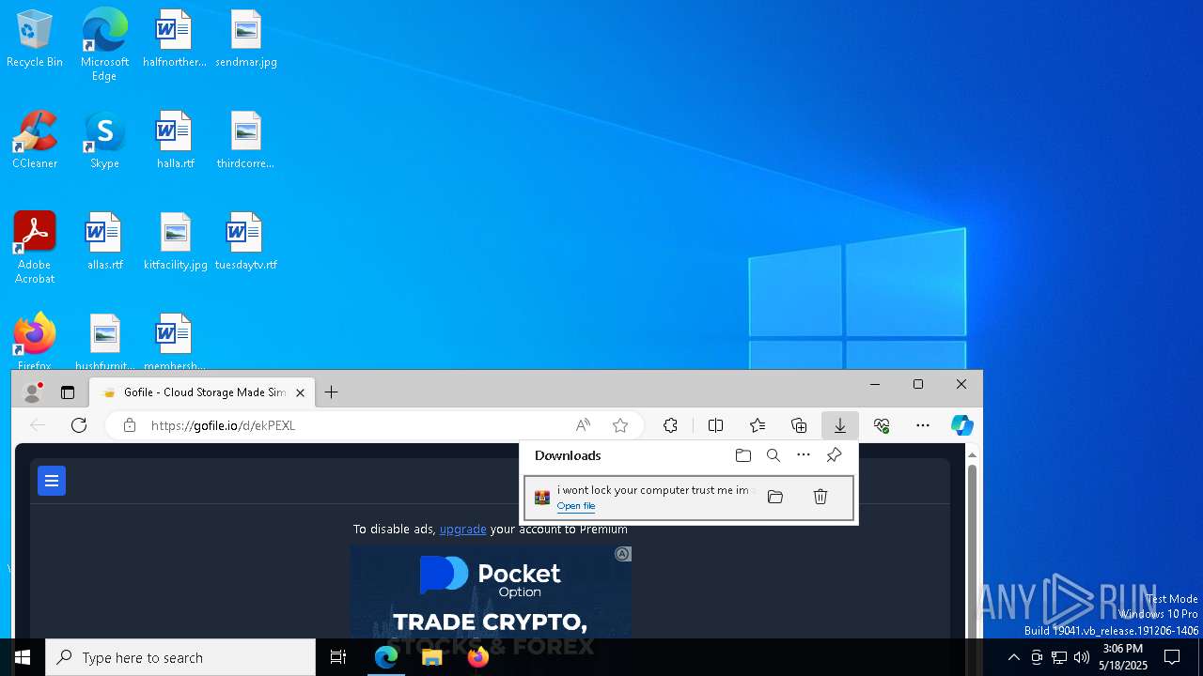Select thirdcorre... image file on desktop
This screenshot has width=1203, height=676.
coord(245,141)
